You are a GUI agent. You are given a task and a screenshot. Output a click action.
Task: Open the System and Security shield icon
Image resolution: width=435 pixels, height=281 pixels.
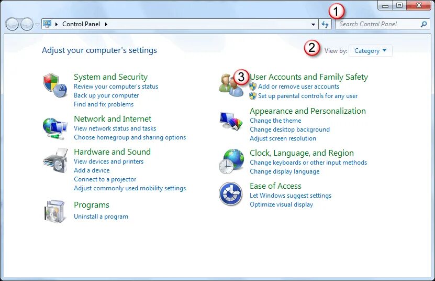(55, 85)
